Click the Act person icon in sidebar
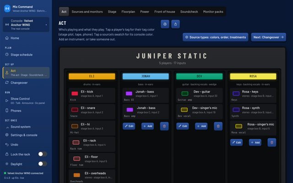This screenshot has width=293, height=183. pyautogui.click(x=7, y=73)
